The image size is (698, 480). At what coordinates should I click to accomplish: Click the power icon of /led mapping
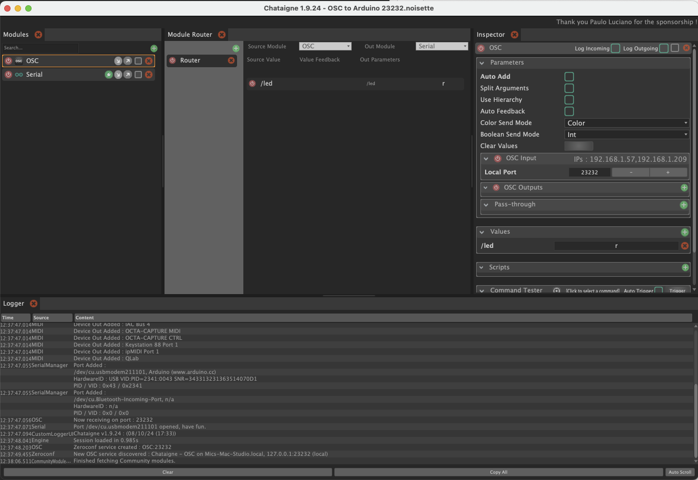pos(252,84)
